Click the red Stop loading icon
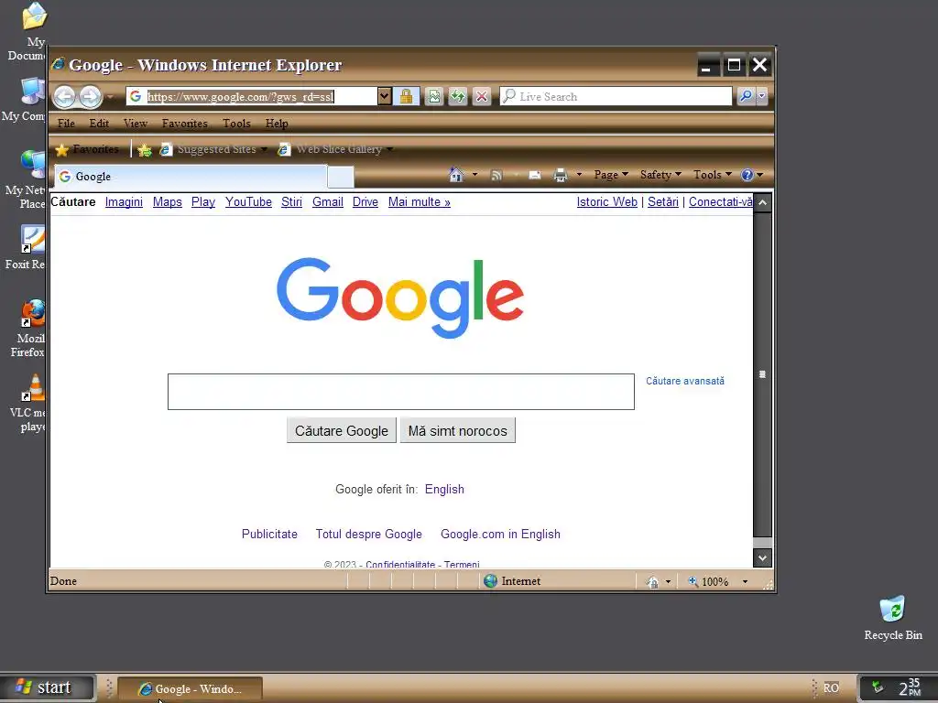Image resolution: width=938 pixels, height=703 pixels. (482, 96)
